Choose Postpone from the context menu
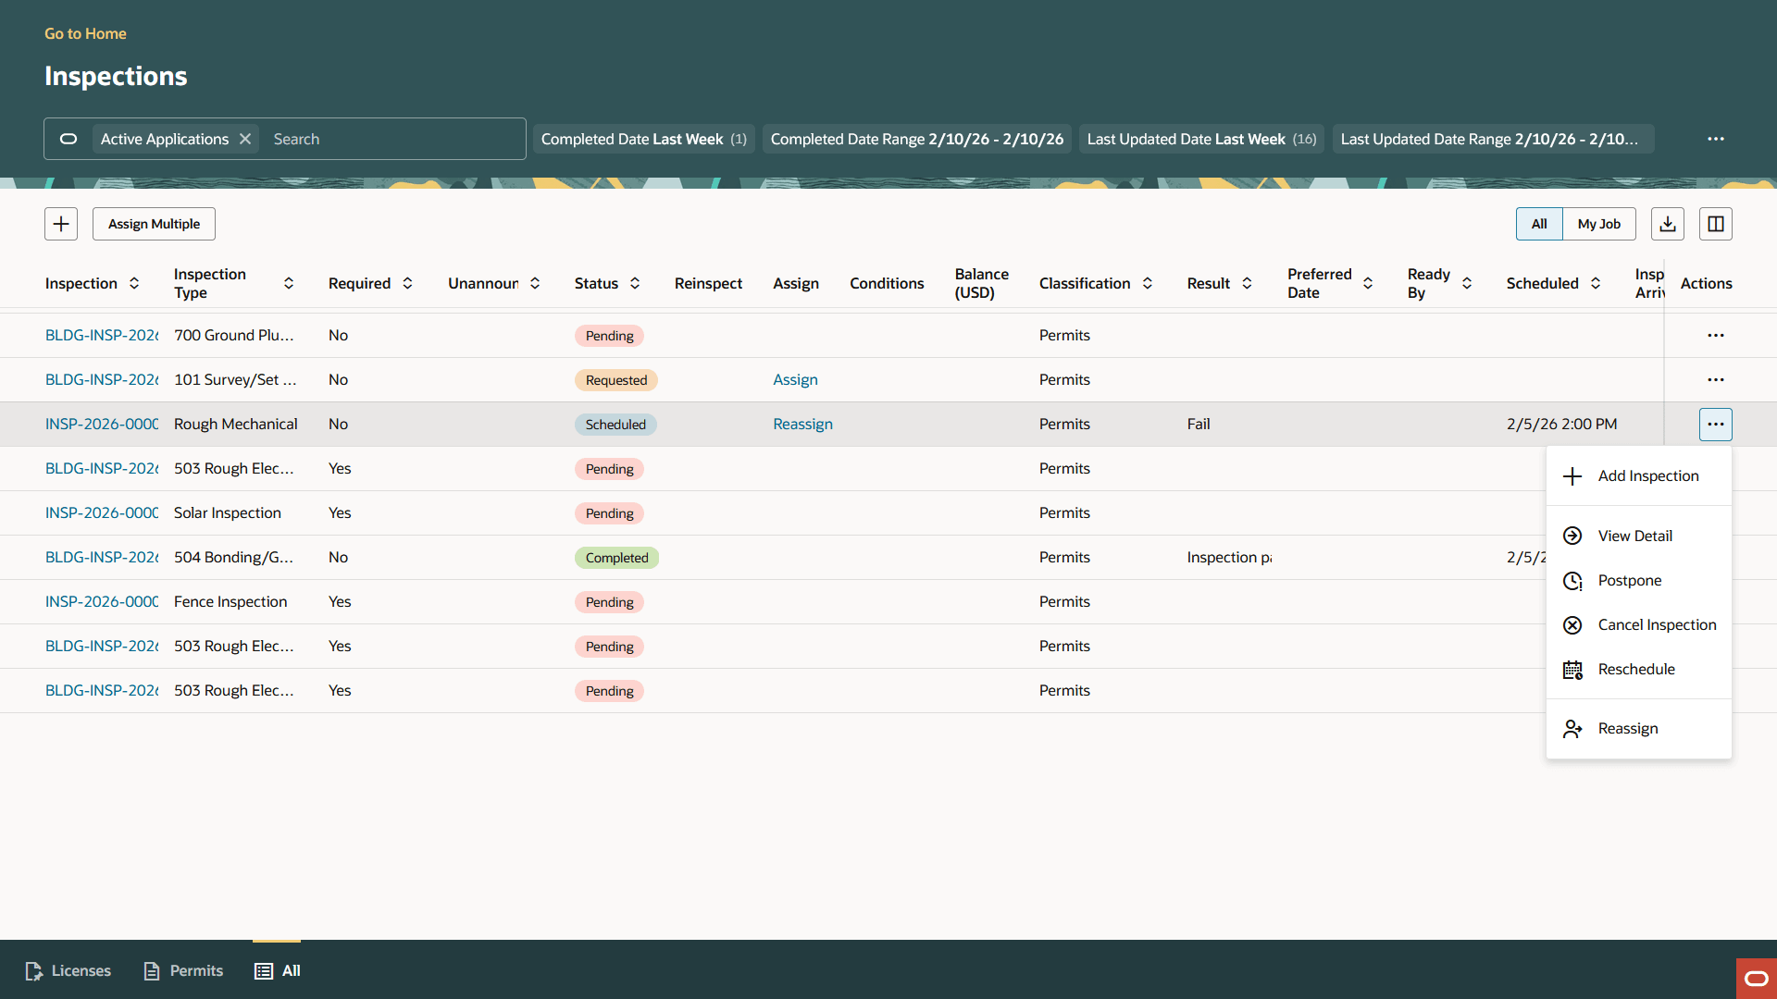This screenshot has width=1777, height=999. point(1630,580)
